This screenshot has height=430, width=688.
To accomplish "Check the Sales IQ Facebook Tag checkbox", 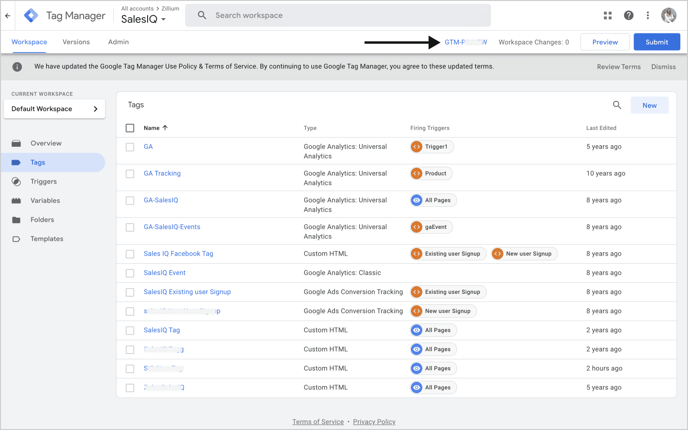I will (x=130, y=254).
